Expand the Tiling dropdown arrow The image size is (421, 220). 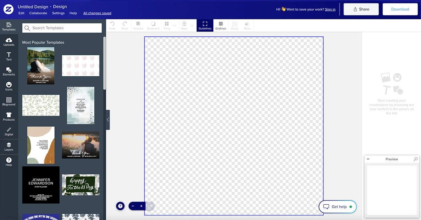pos(174,26)
